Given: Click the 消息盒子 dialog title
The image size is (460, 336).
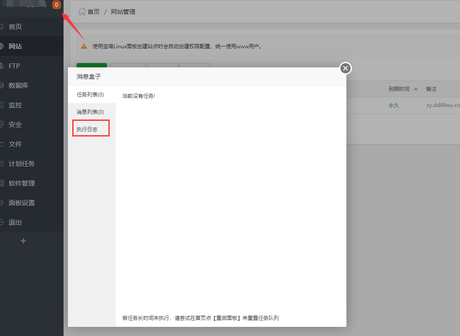Looking at the screenshot, I should pyautogui.click(x=89, y=77).
